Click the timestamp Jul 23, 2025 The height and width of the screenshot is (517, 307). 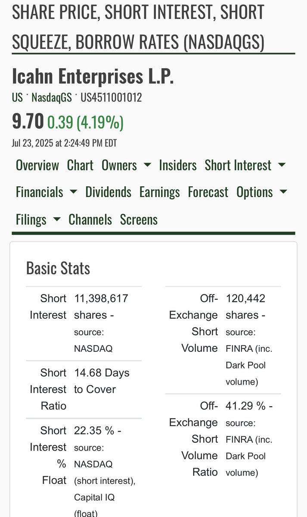(x=64, y=143)
